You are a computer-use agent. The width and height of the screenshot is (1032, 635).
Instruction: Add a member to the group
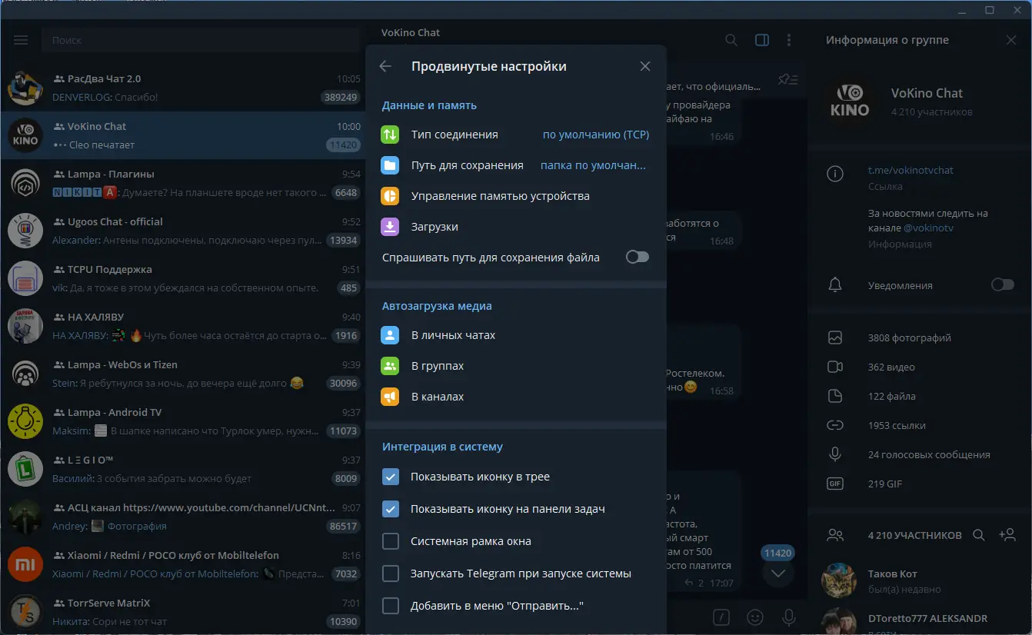pyautogui.click(x=1007, y=535)
